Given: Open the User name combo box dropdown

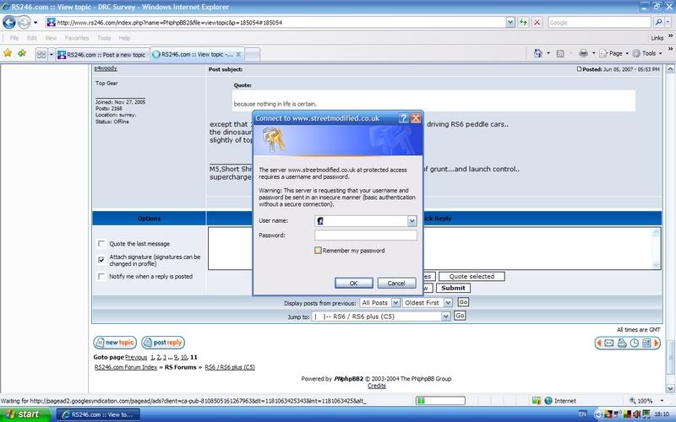Looking at the screenshot, I should coord(412,221).
